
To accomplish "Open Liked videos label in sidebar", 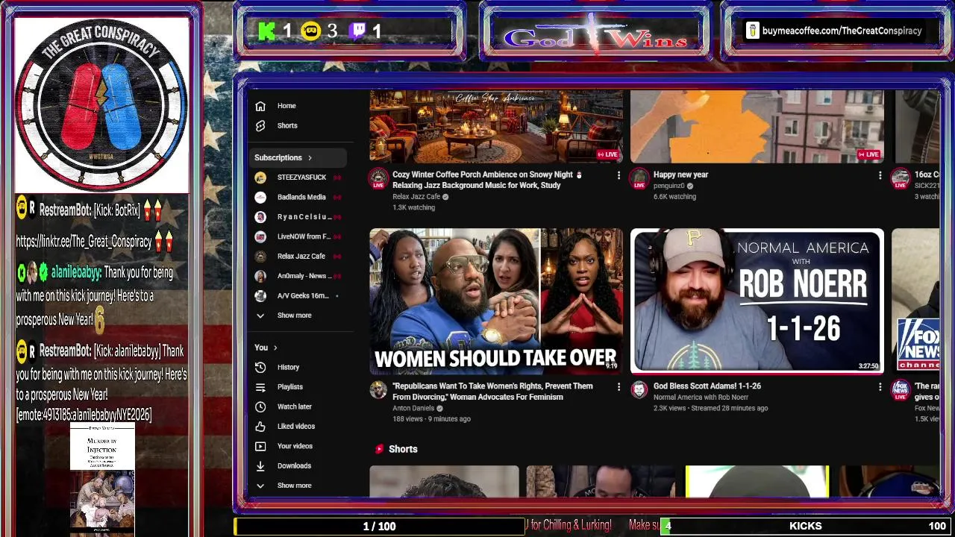I will 296,427.
